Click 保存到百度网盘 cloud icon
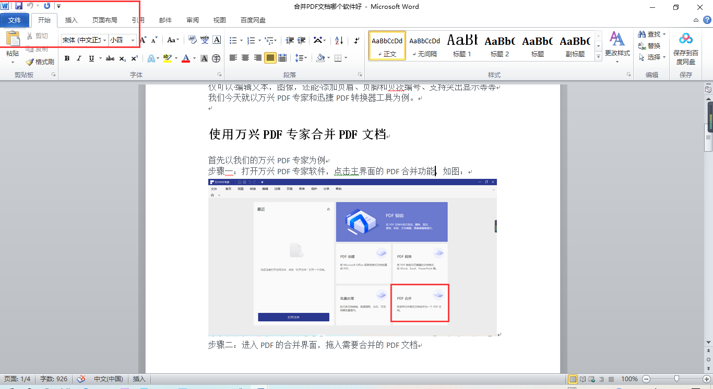 pos(686,39)
